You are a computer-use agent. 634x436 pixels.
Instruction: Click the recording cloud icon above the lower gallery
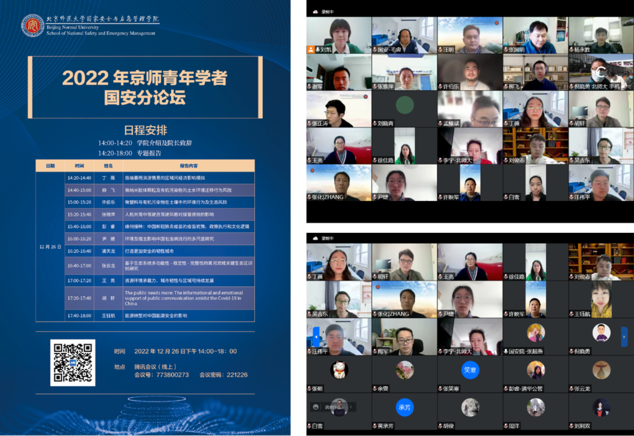[x=315, y=238]
